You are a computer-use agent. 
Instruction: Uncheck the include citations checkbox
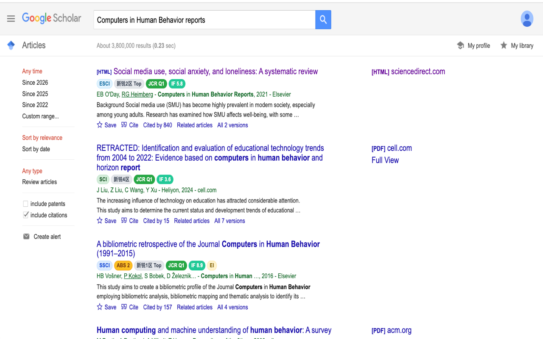point(25,215)
